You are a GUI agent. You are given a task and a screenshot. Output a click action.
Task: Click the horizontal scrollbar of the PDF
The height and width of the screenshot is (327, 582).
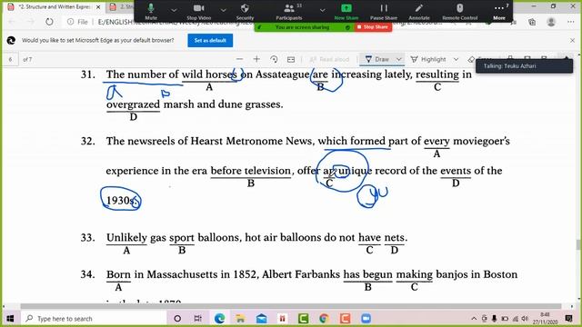tap(291, 306)
